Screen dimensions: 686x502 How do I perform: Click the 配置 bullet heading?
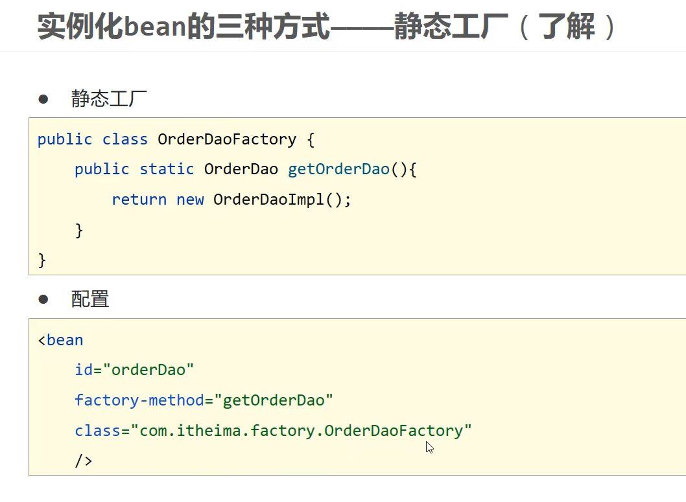click(90, 299)
